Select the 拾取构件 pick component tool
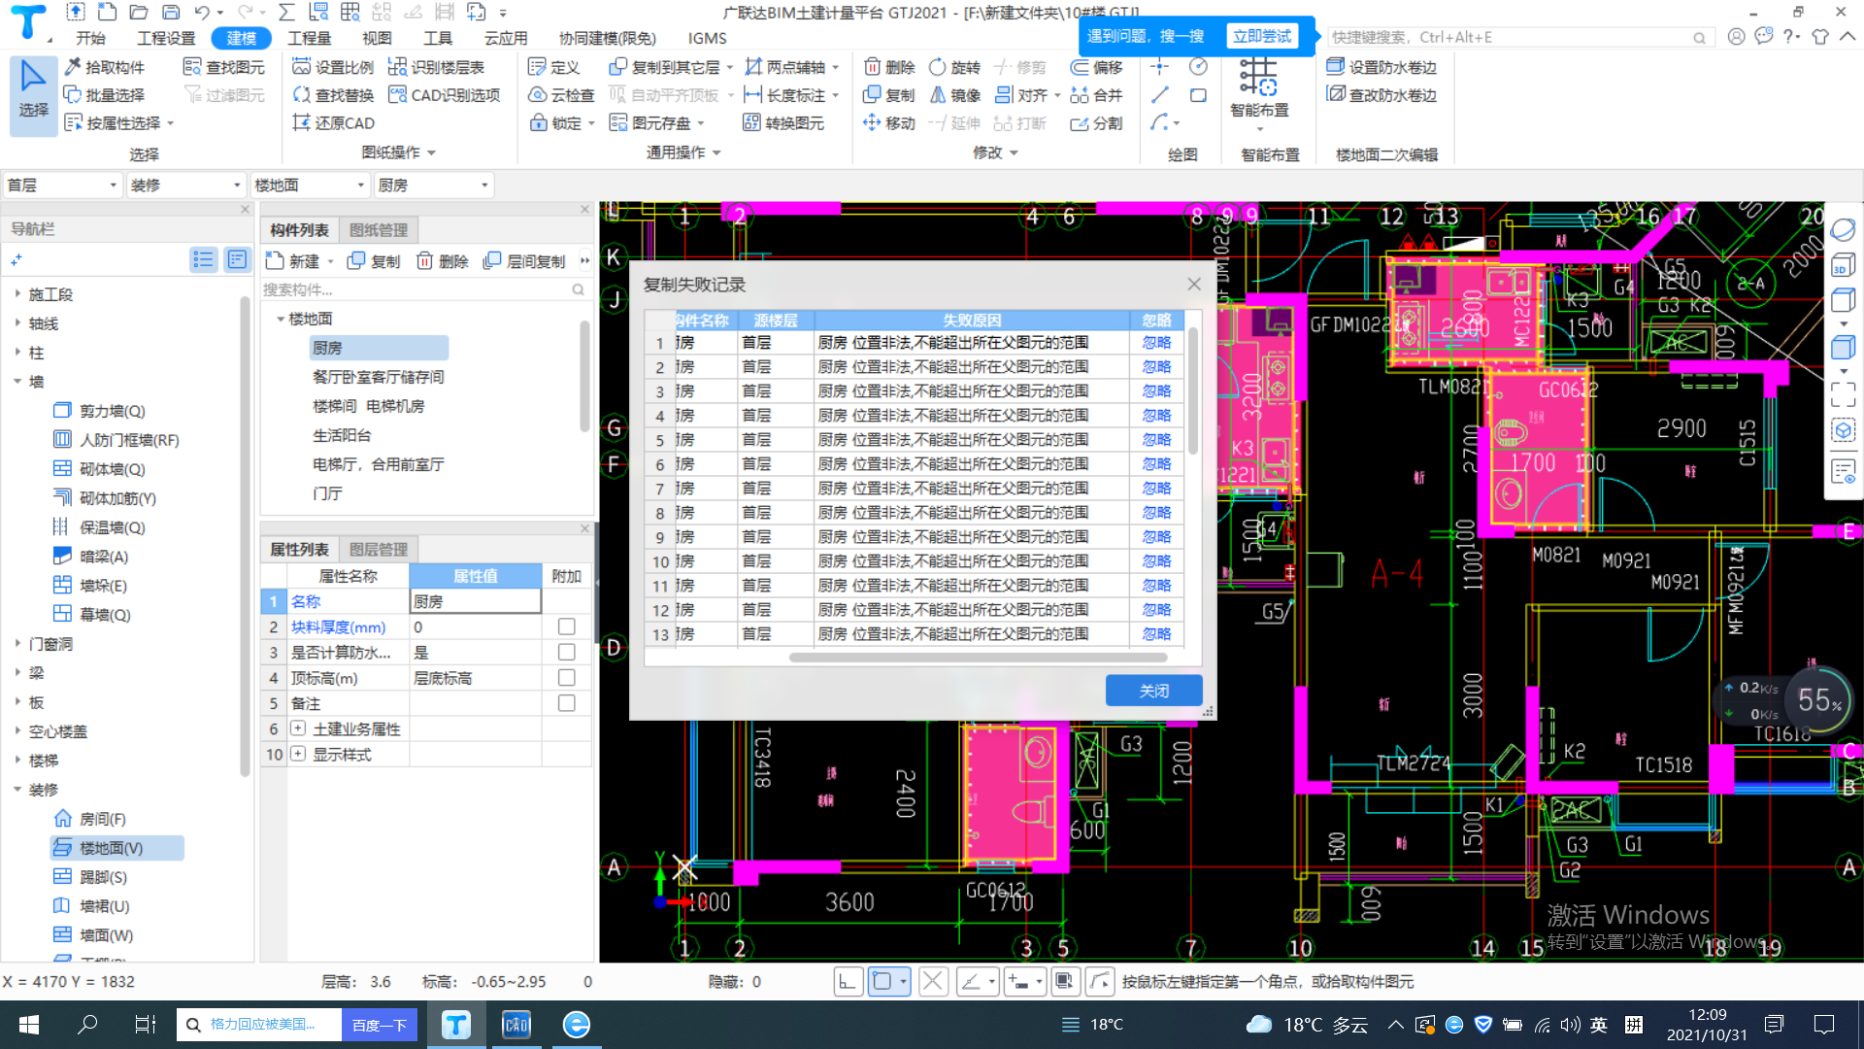Viewport: 1864px width, 1049px height. click(104, 67)
